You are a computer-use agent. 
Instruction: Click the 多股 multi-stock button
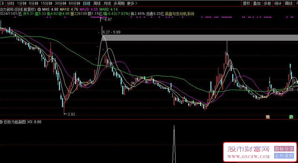pyautogui.click(x=267, y=3)
